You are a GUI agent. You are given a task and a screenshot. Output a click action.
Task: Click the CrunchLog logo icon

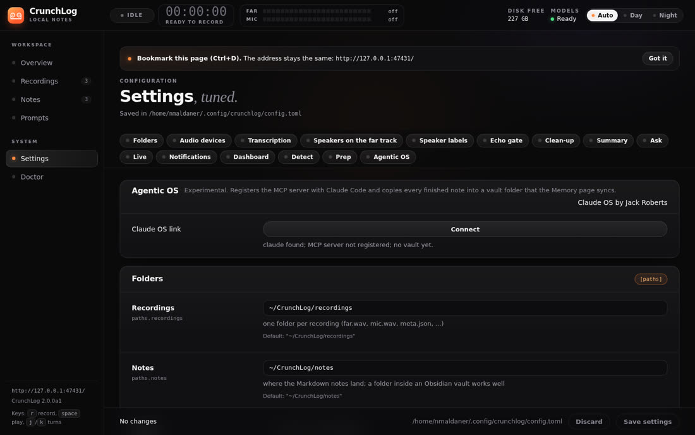pyautogui.click(x=16, y=15)
